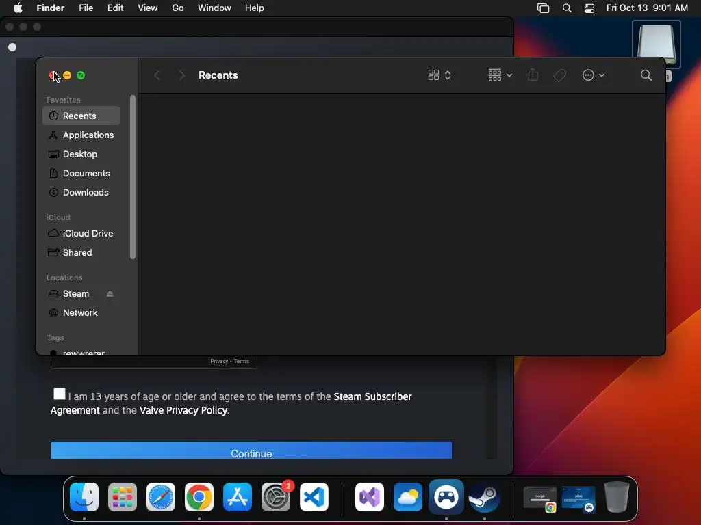Screen dimensions: 701x525
Task: Select Desktop folder in sidebar
Action: [81, 154]
